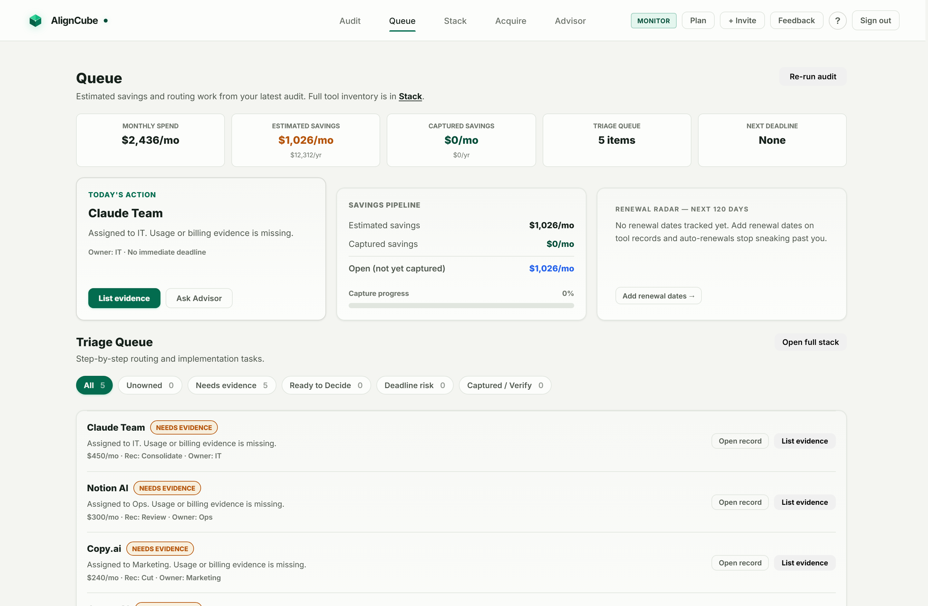Open the Feedback button
Image resolution: width=928 pixels, height=606 pixels.
click(x=796, y=21)
